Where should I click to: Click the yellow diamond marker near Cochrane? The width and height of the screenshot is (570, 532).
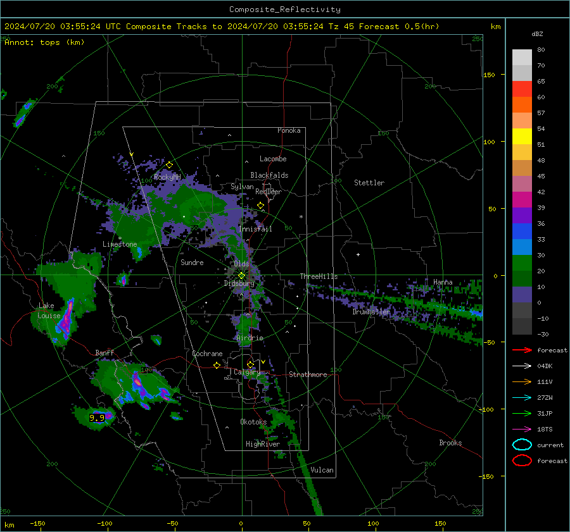coord(217,365)
